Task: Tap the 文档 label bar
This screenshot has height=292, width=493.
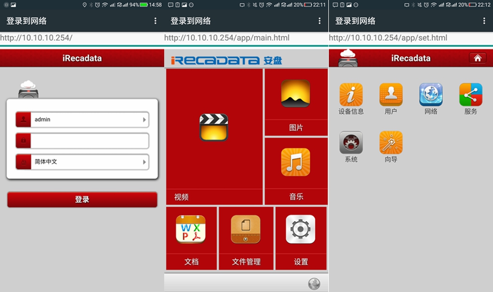Action: point(191,262)
